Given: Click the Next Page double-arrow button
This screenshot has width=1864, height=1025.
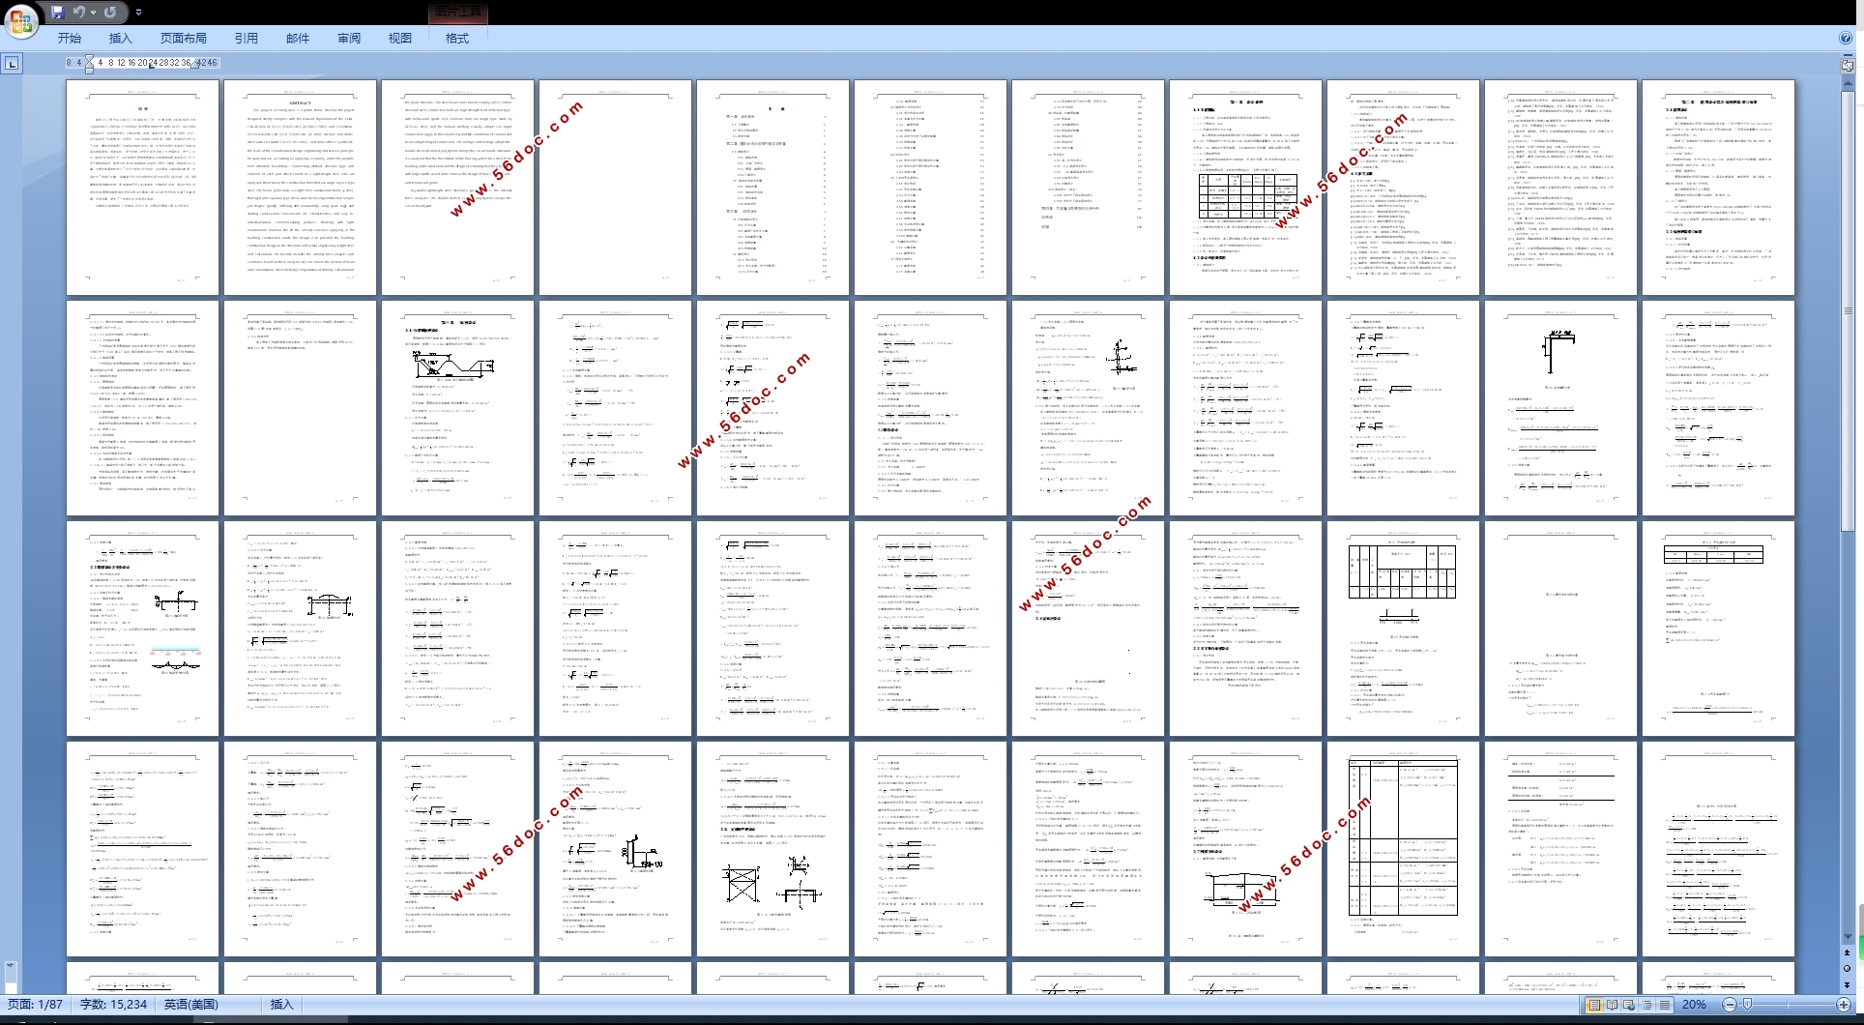Looking at the screenshot, I should (x=1848, y=984).
